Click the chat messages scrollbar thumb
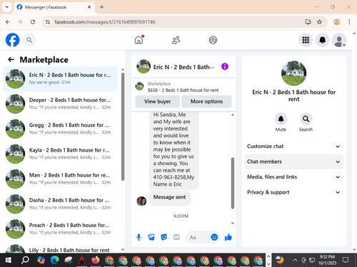The height and width of the screenshot is (267, 357). tap(233, 183)
